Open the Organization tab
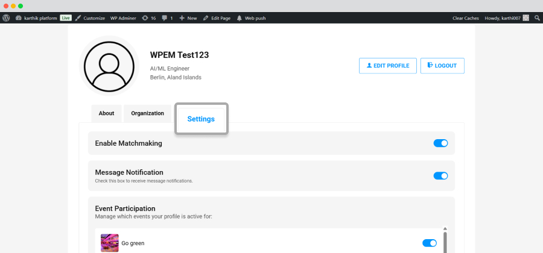This screenshot has height=253, width=543. [x=148, y=113]
